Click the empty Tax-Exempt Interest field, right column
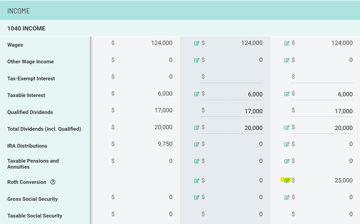The image size is (360, 224). 324,77
